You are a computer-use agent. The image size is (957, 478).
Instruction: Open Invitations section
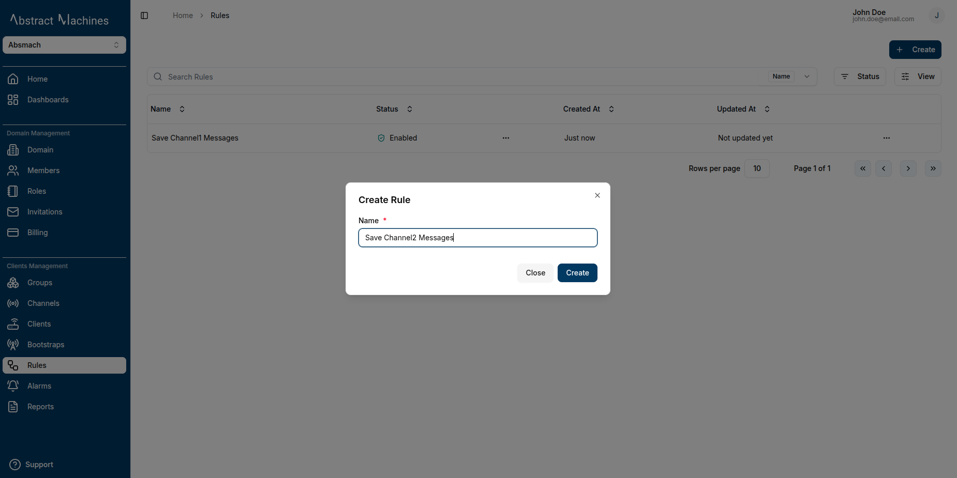(64, 212)
